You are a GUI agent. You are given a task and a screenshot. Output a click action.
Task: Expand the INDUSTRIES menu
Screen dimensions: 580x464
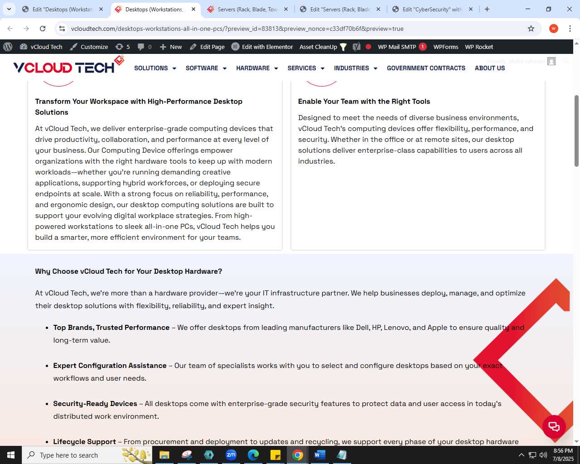[x=356, y=68]
